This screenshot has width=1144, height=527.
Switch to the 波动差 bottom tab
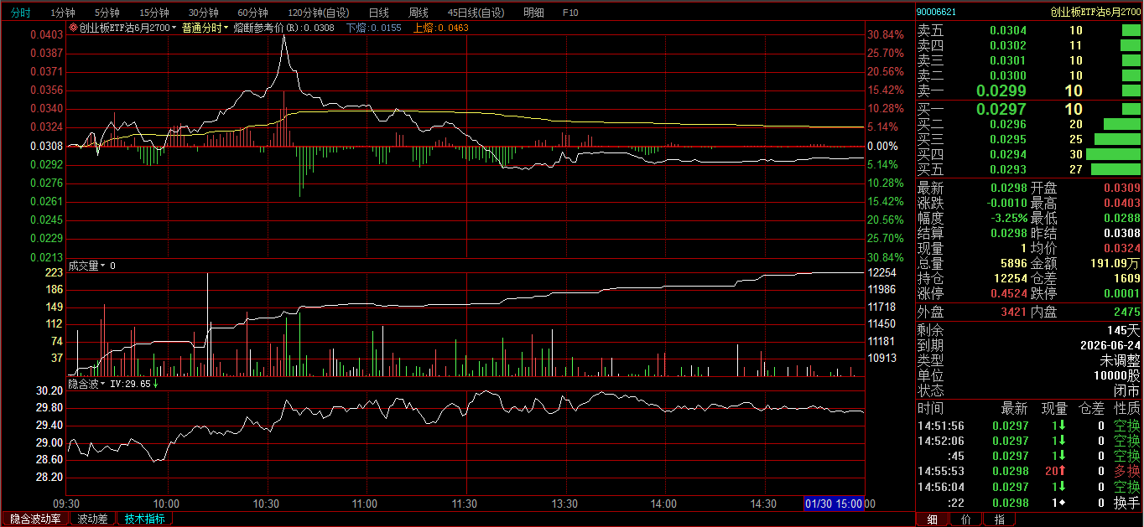(92, 519)
